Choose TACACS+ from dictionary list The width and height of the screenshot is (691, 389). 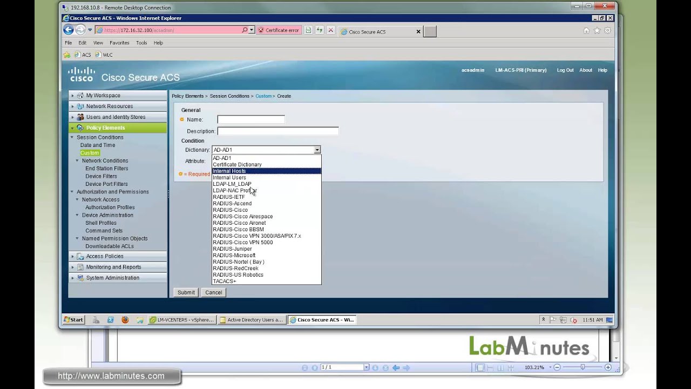266,281
